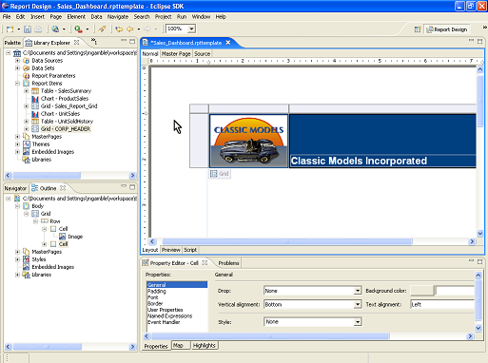Switch to Preview tab
This screenshot has height=363, width=488.
tap(171, 250)
